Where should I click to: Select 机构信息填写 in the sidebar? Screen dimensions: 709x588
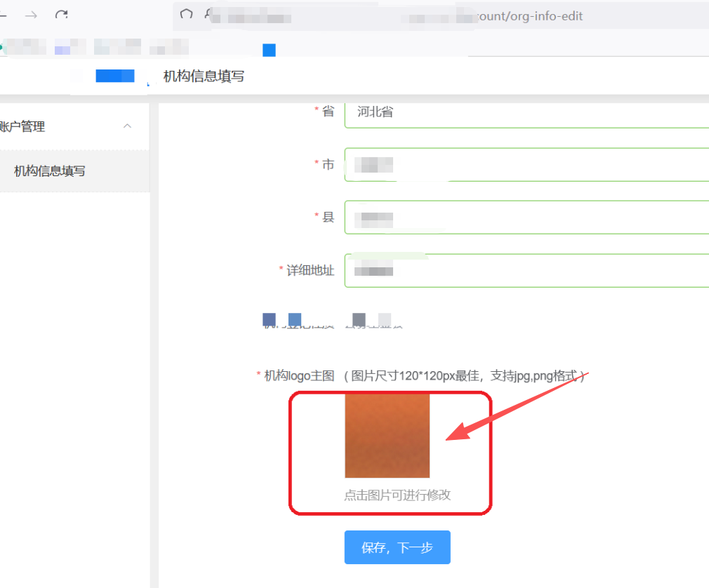point(74,171)
